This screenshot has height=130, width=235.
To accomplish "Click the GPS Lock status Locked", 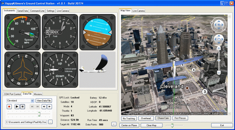I will (75, 97).
